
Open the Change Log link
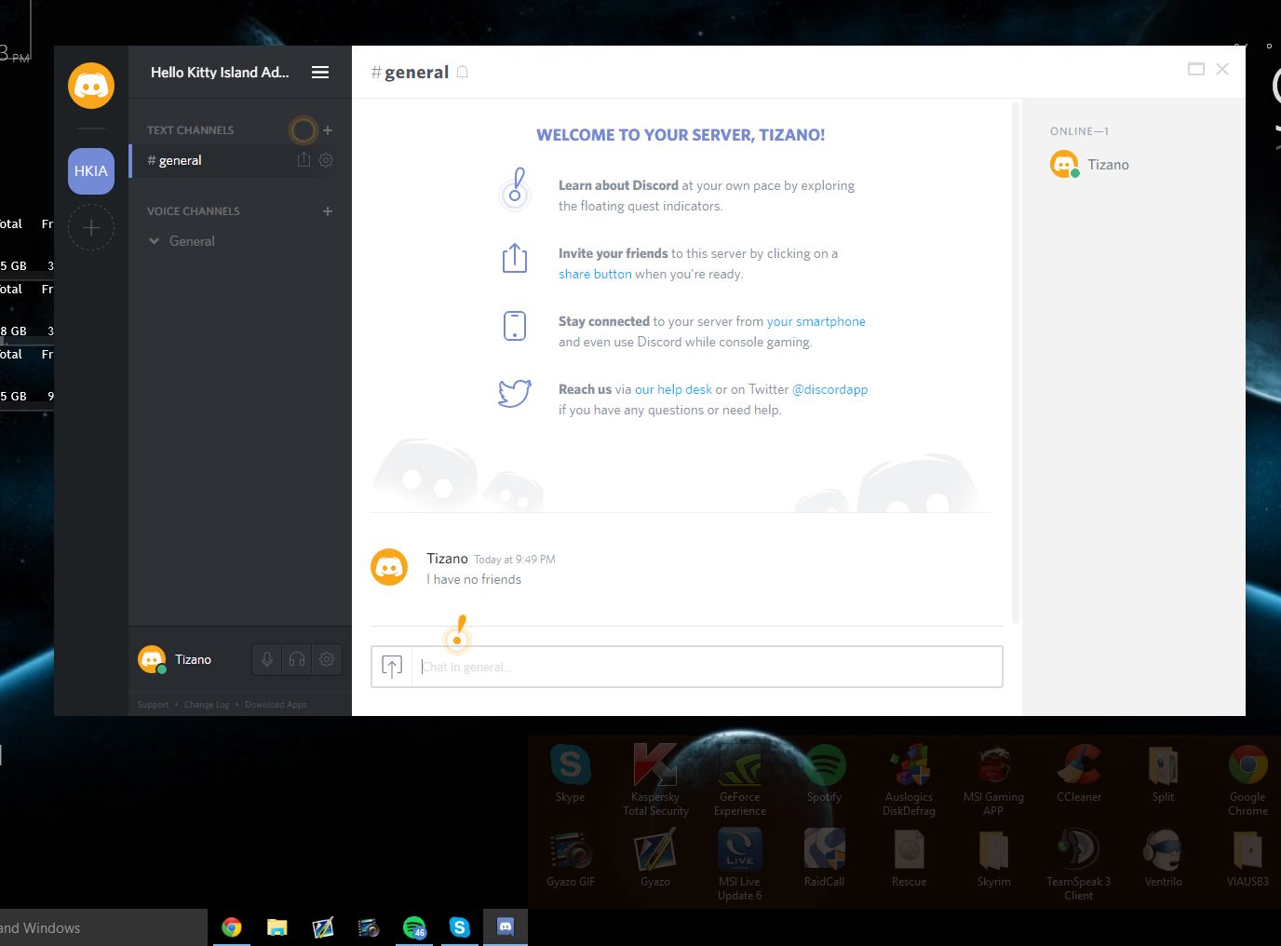[207, 705]
